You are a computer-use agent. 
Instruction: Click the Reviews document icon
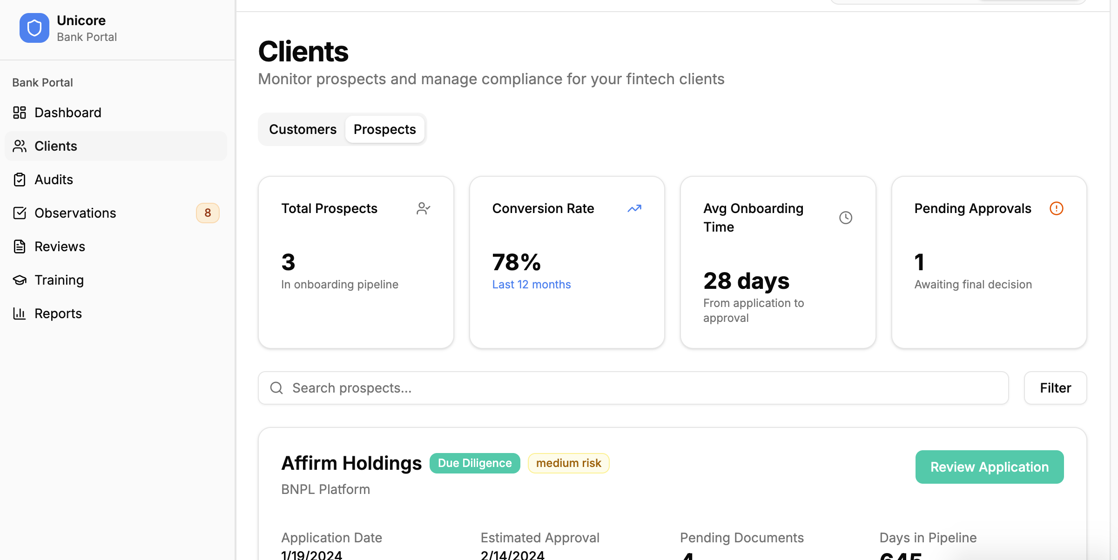[x=20, y=247]
